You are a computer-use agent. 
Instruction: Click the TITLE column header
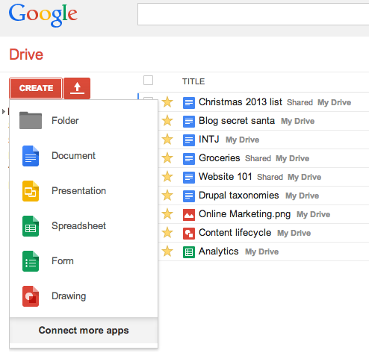click(x=193, y=81)
